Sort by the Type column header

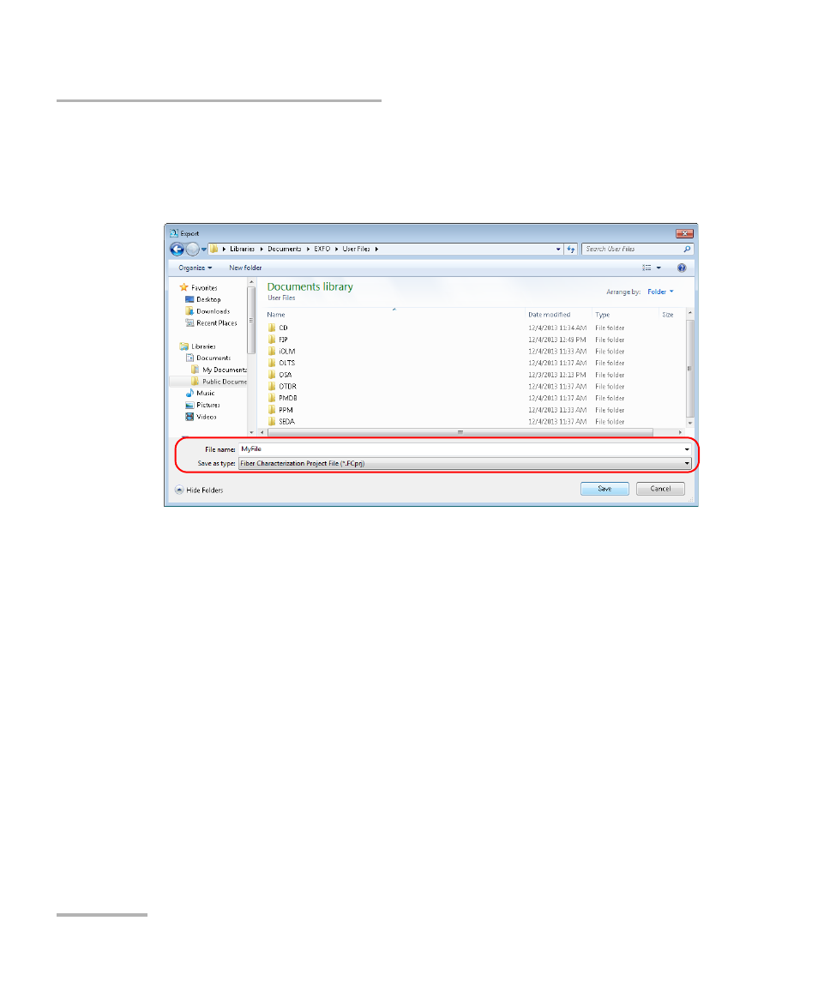click(x=602, y=315)
